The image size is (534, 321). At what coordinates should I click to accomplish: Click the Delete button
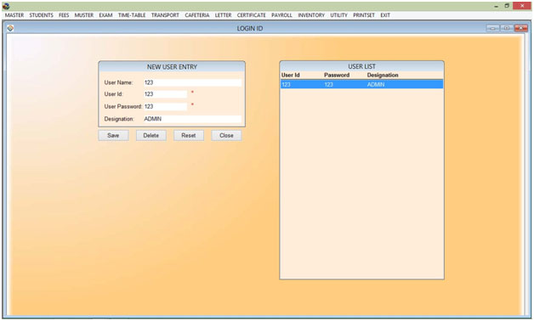tap(151, 135)
